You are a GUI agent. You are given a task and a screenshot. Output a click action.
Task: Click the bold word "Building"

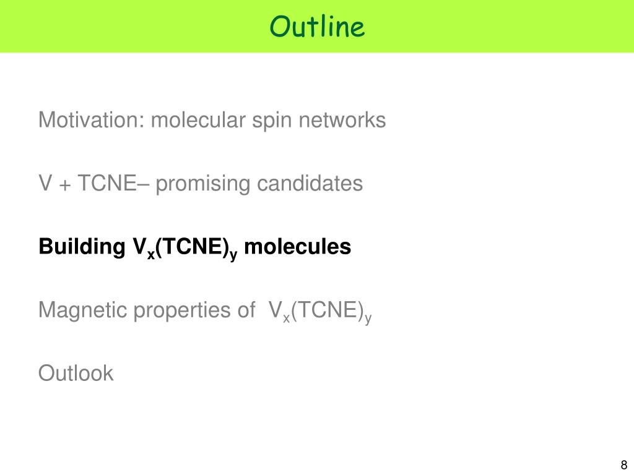tap(82, 247)
